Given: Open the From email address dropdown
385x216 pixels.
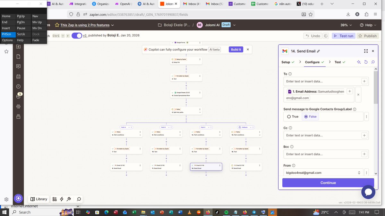Looking at the screenshot, I should point(323,172).
